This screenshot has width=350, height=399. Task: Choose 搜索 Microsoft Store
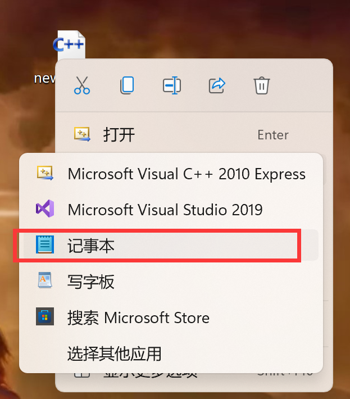(171, 318)
